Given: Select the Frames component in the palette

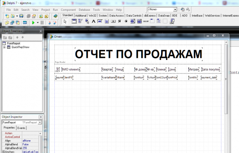Looking at the screenshot, I should point(74,21).
